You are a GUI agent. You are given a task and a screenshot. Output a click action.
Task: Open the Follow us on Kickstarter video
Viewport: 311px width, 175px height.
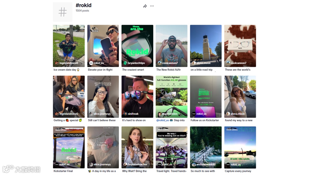(x=206, y=97)
